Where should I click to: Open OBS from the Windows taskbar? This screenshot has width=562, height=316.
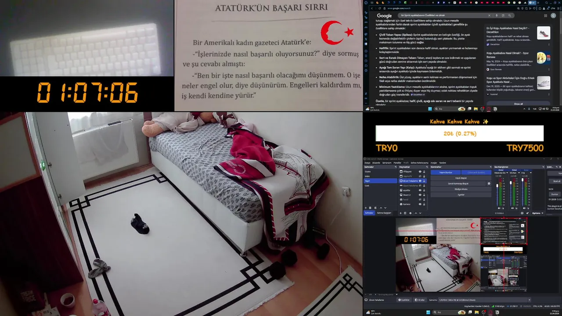point(483,312)
